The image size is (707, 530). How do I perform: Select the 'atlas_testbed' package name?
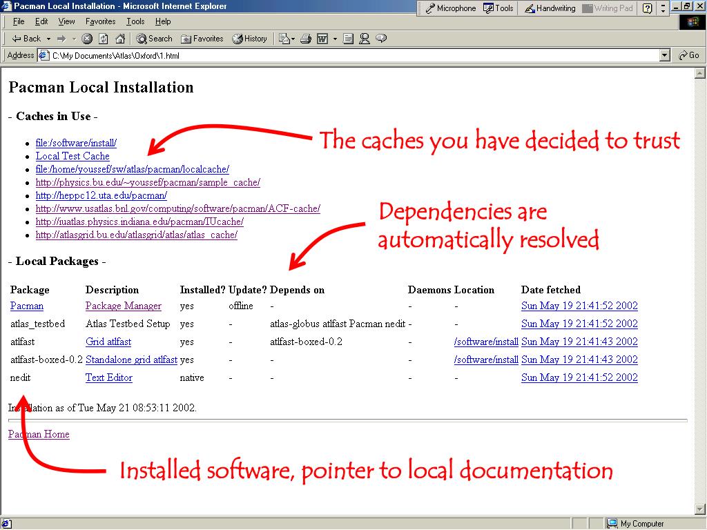(38, 324)
